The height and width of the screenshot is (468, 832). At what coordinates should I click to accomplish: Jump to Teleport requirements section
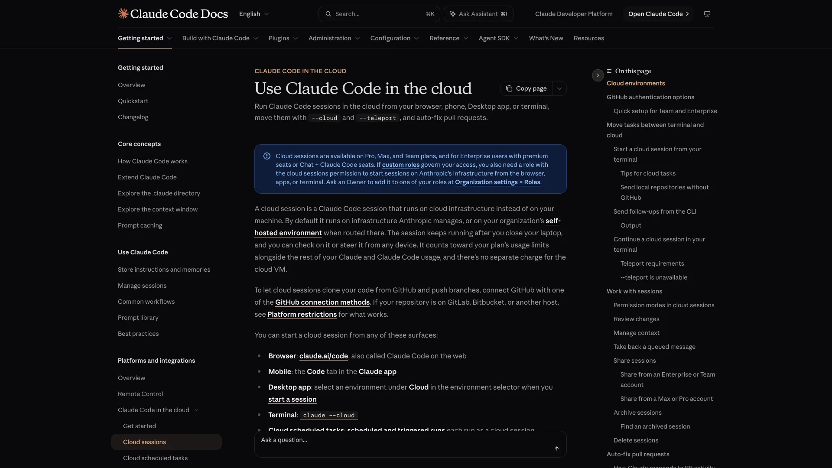[652, 263]
